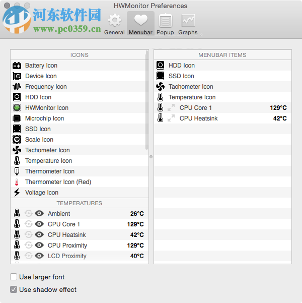Select the Microchip Icon
Image resolution: width=302 pixels, height=303 pixels.
pos(80,118)
